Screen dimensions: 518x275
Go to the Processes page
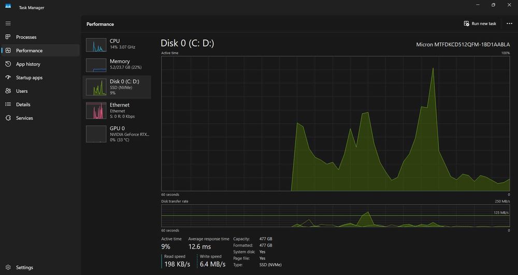[40, 37]
